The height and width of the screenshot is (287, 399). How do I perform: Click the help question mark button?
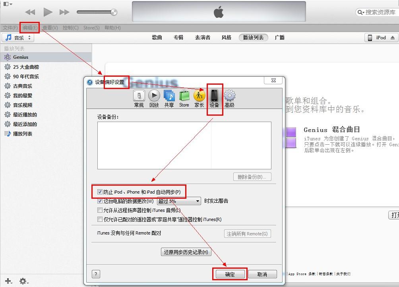(96, 274)
